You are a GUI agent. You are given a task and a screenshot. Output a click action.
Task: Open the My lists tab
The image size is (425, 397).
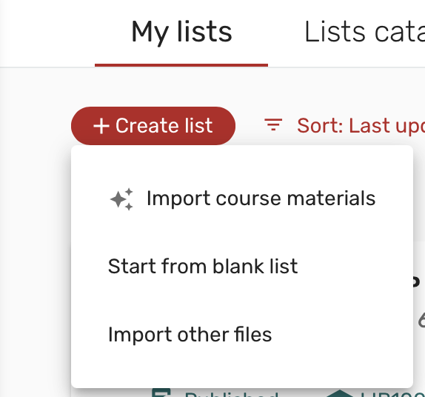click(181, 33)
